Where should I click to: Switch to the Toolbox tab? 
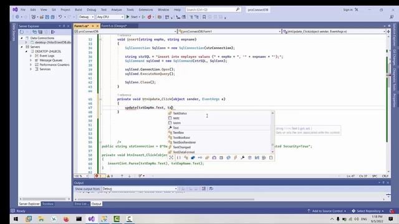pos(47,204)
